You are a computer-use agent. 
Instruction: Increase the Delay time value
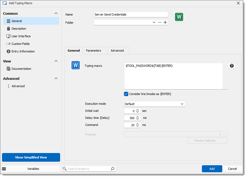click(x=138, y=117)
